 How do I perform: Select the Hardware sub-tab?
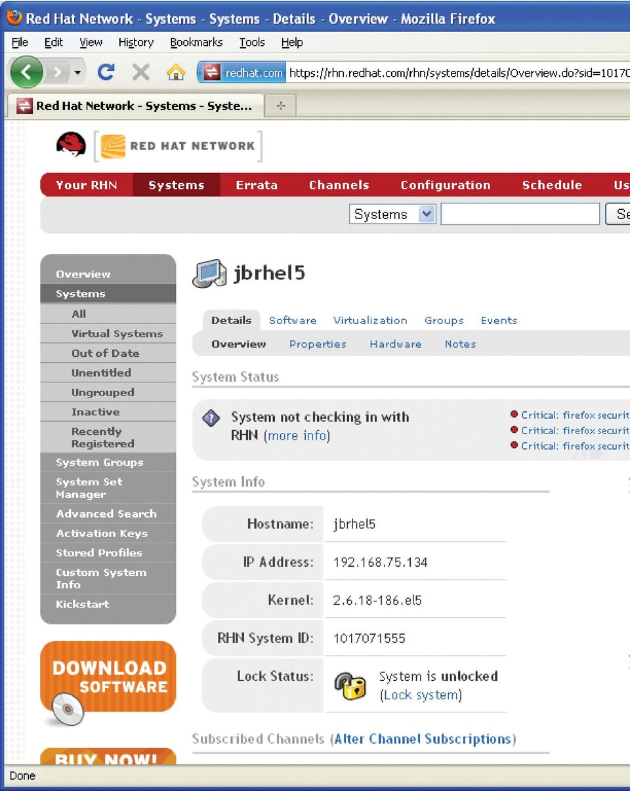(x=395, y=344)
